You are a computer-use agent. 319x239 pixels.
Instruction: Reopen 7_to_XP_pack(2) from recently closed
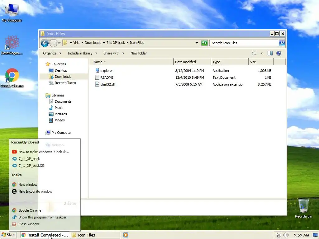(x=45, y=166)
